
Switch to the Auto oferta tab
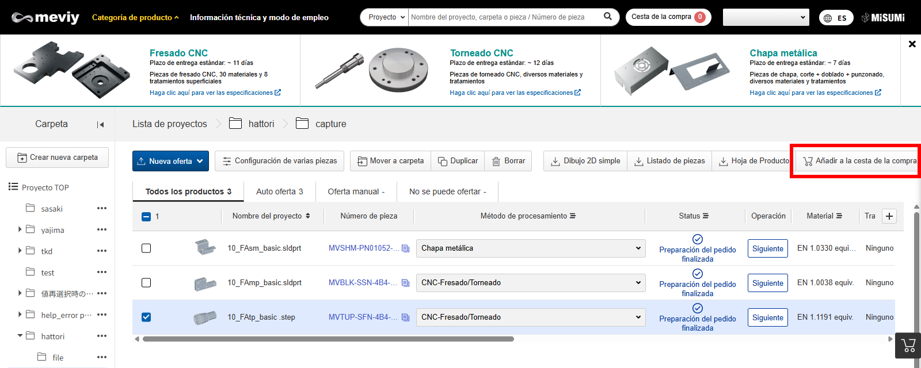pyautogui.click(x=279, y=191)
